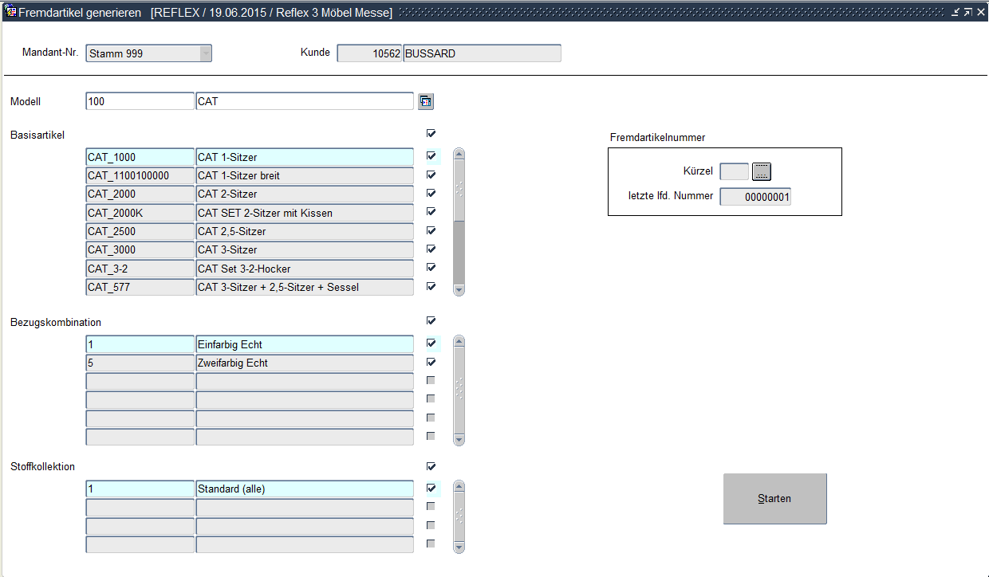Click the Fremdartikel generieren window icon
Image resolution: width=989 pixels, height=577 pixels.
coord(10,12)
